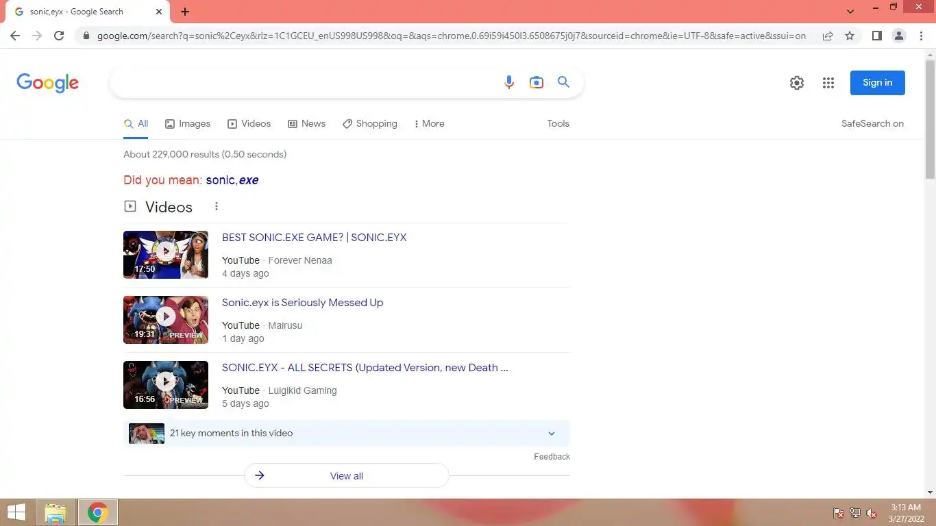Click the Feedback link
Screen dimensions: 936x526
point(552,457)
